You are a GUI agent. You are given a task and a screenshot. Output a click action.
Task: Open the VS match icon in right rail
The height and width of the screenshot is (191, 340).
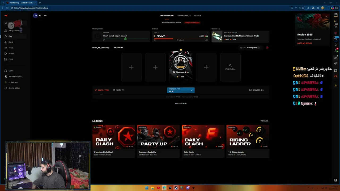[336, 39]
